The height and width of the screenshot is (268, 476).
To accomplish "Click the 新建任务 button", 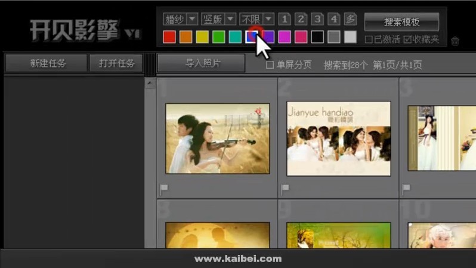I will coord(47,63).
